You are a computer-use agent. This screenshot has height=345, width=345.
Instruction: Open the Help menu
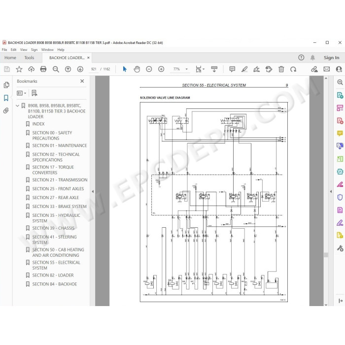click(x=61, y=50)
